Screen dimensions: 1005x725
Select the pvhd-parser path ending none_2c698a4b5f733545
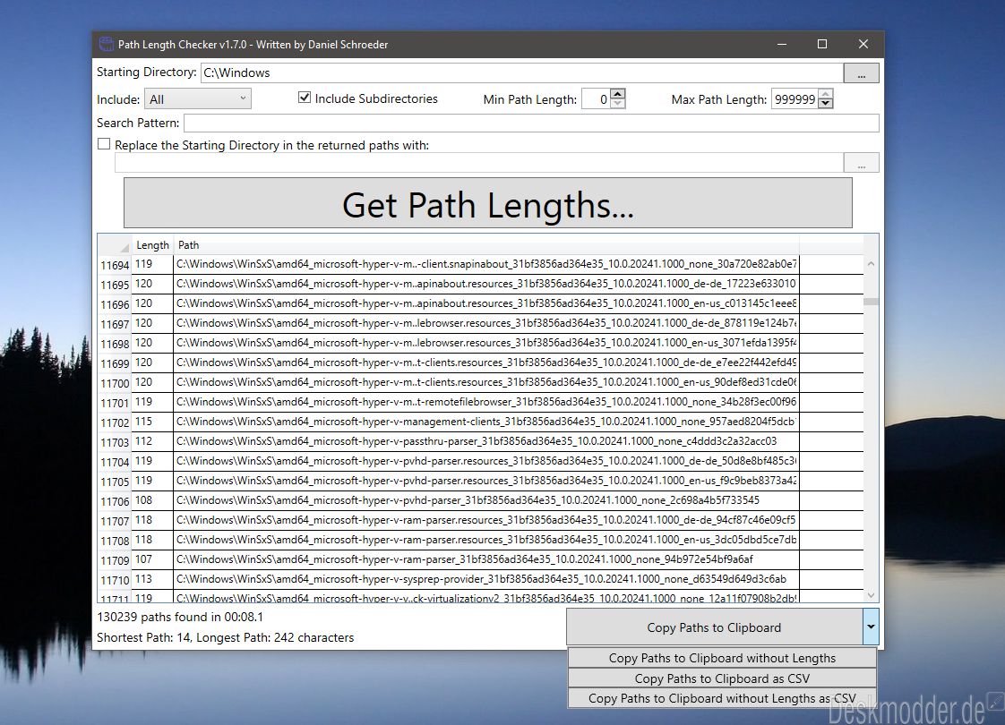(485, 500)
